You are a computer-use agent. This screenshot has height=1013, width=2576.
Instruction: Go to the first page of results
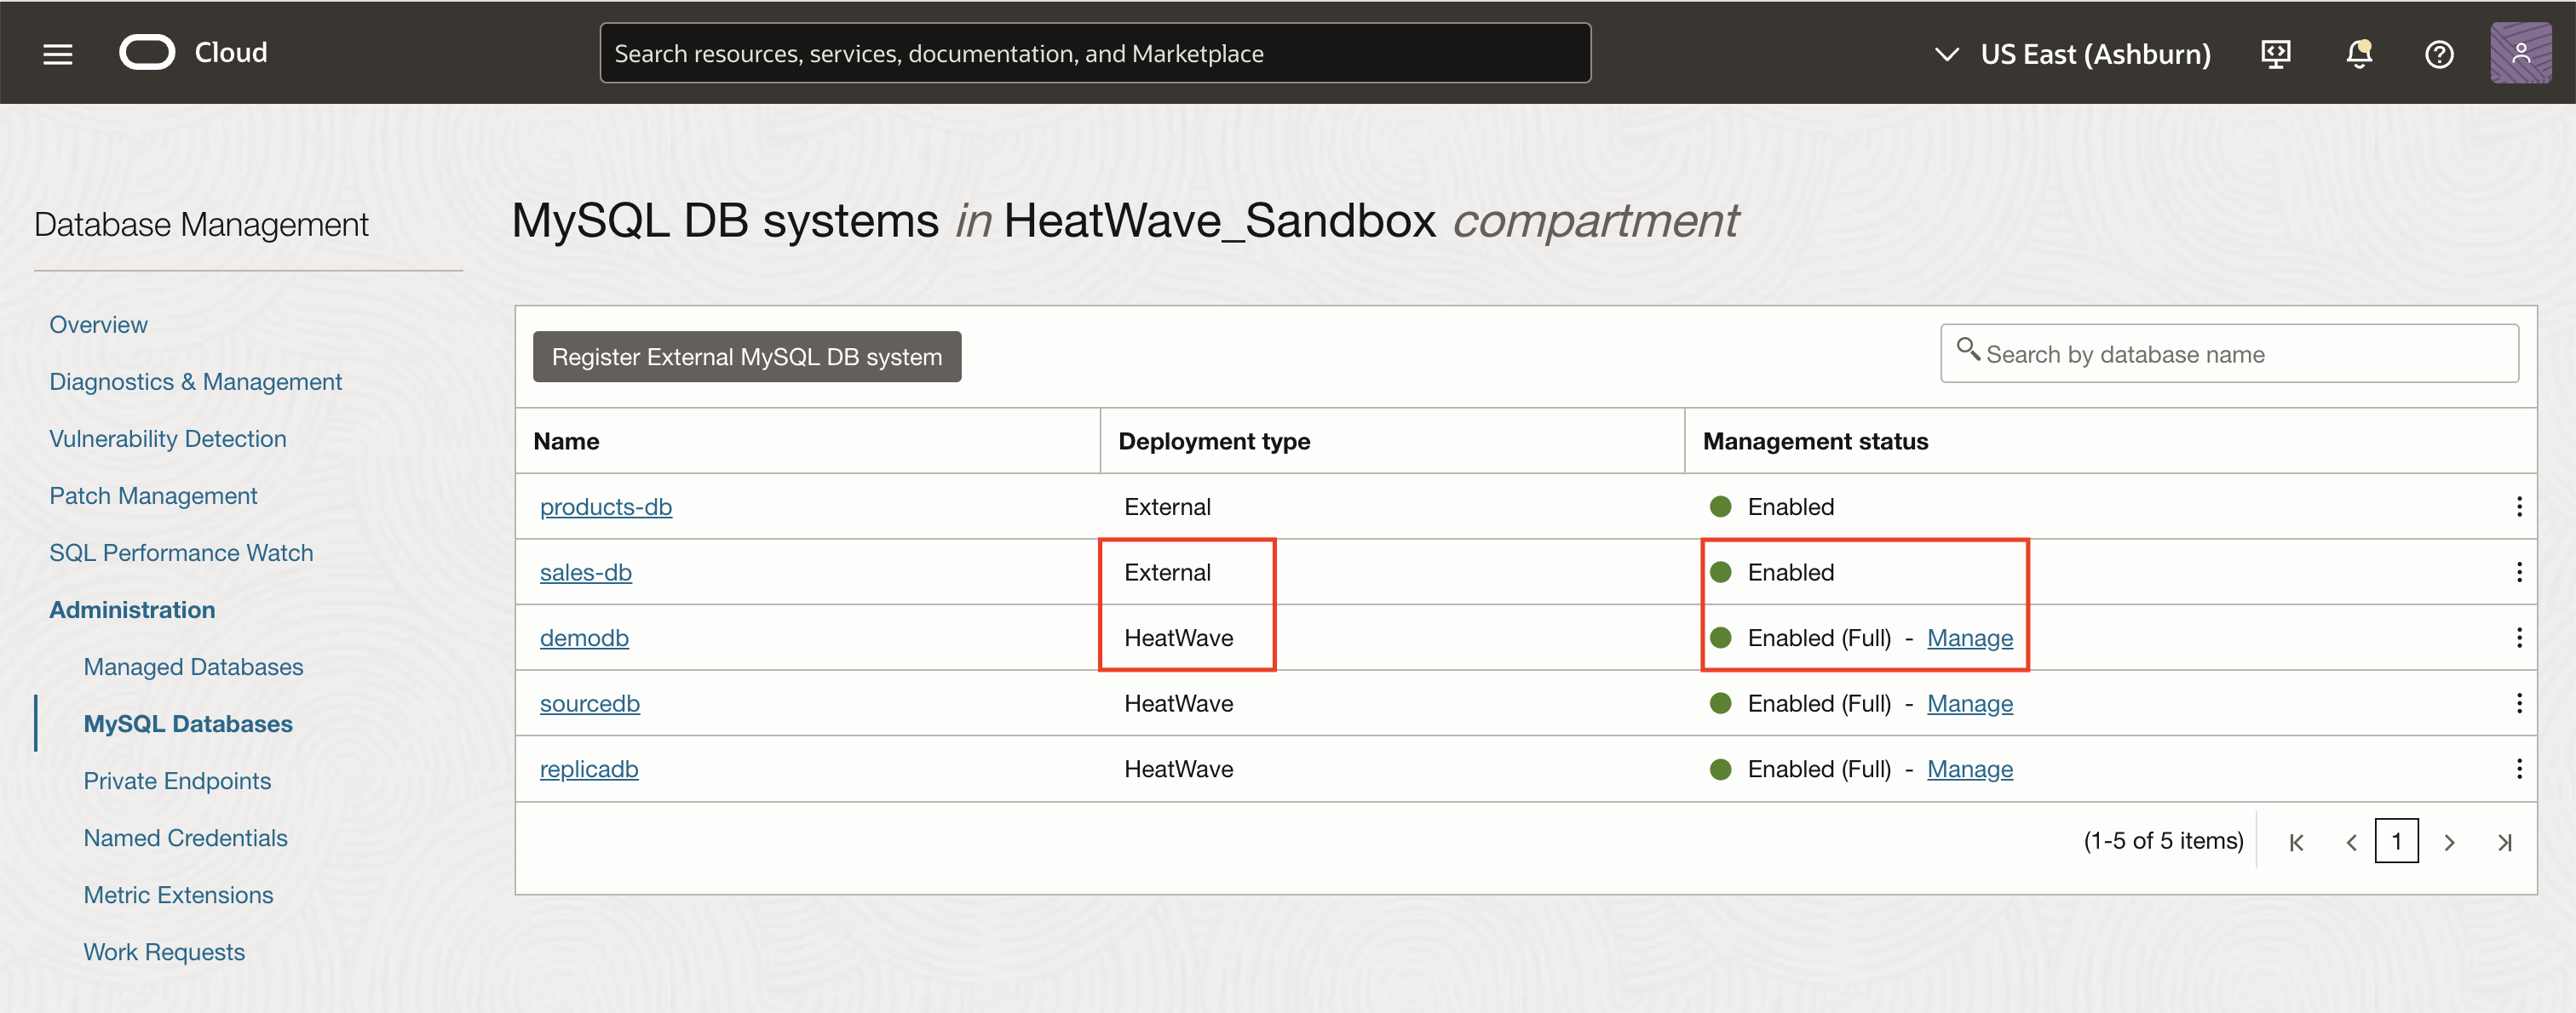click(x=2296, y=842)
